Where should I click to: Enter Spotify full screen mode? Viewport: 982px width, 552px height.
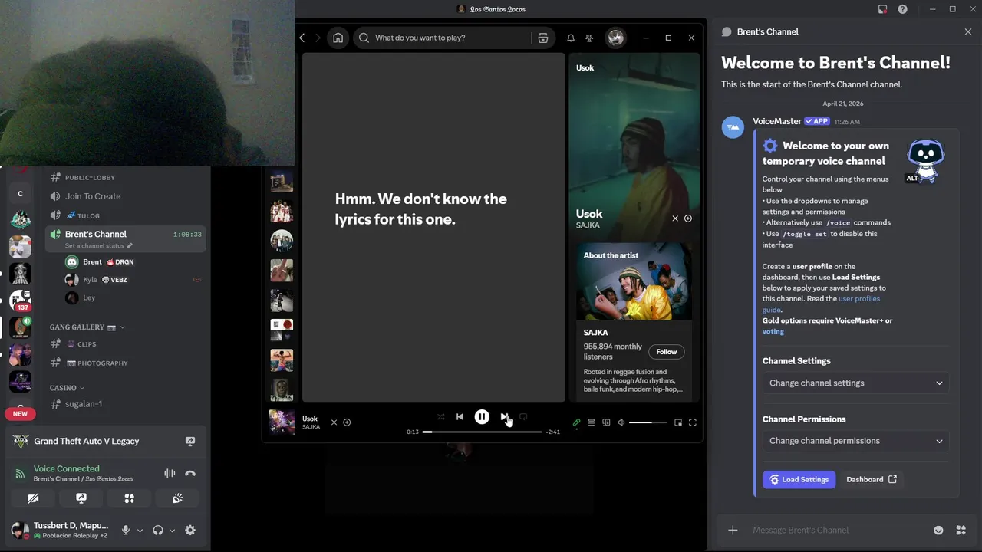693,422
